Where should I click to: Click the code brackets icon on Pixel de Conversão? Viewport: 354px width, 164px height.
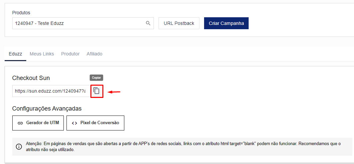(x=74, y=123)
